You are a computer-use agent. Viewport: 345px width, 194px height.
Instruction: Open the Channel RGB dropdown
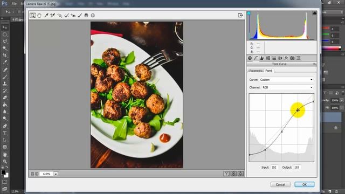pyautogui.click(x=287, y=87)
